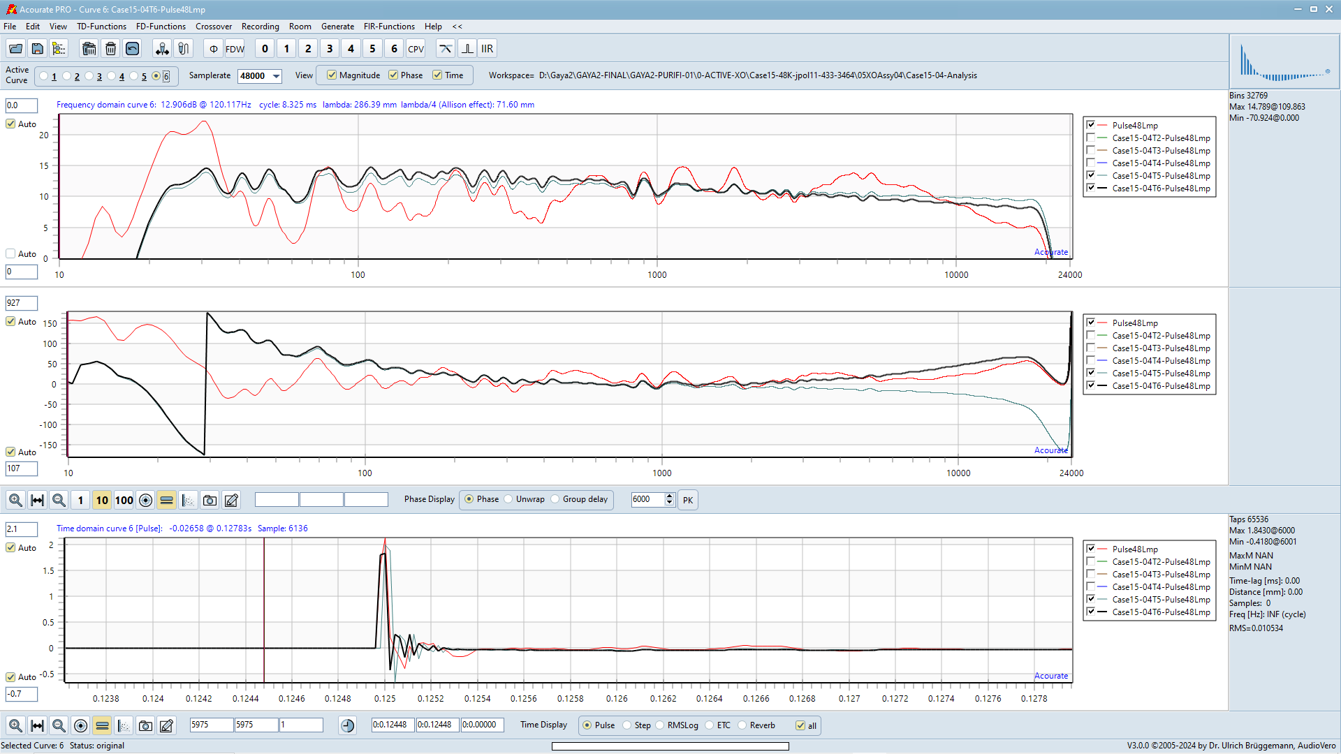Viewport: 1341px width, 754px height.
Task: Uncheck the Phase view checkbox
Action: coord(393,75)
